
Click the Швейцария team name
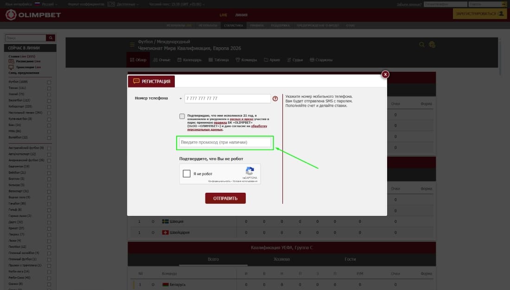[x=179, y=233]
